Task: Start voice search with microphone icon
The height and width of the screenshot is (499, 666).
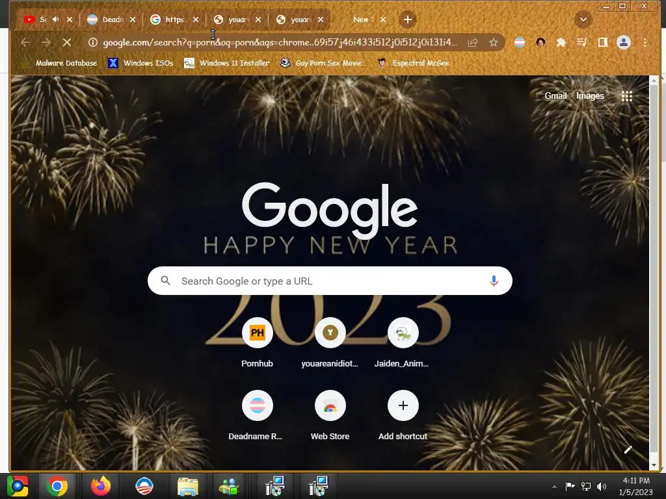Action: (x=494, y=281)
